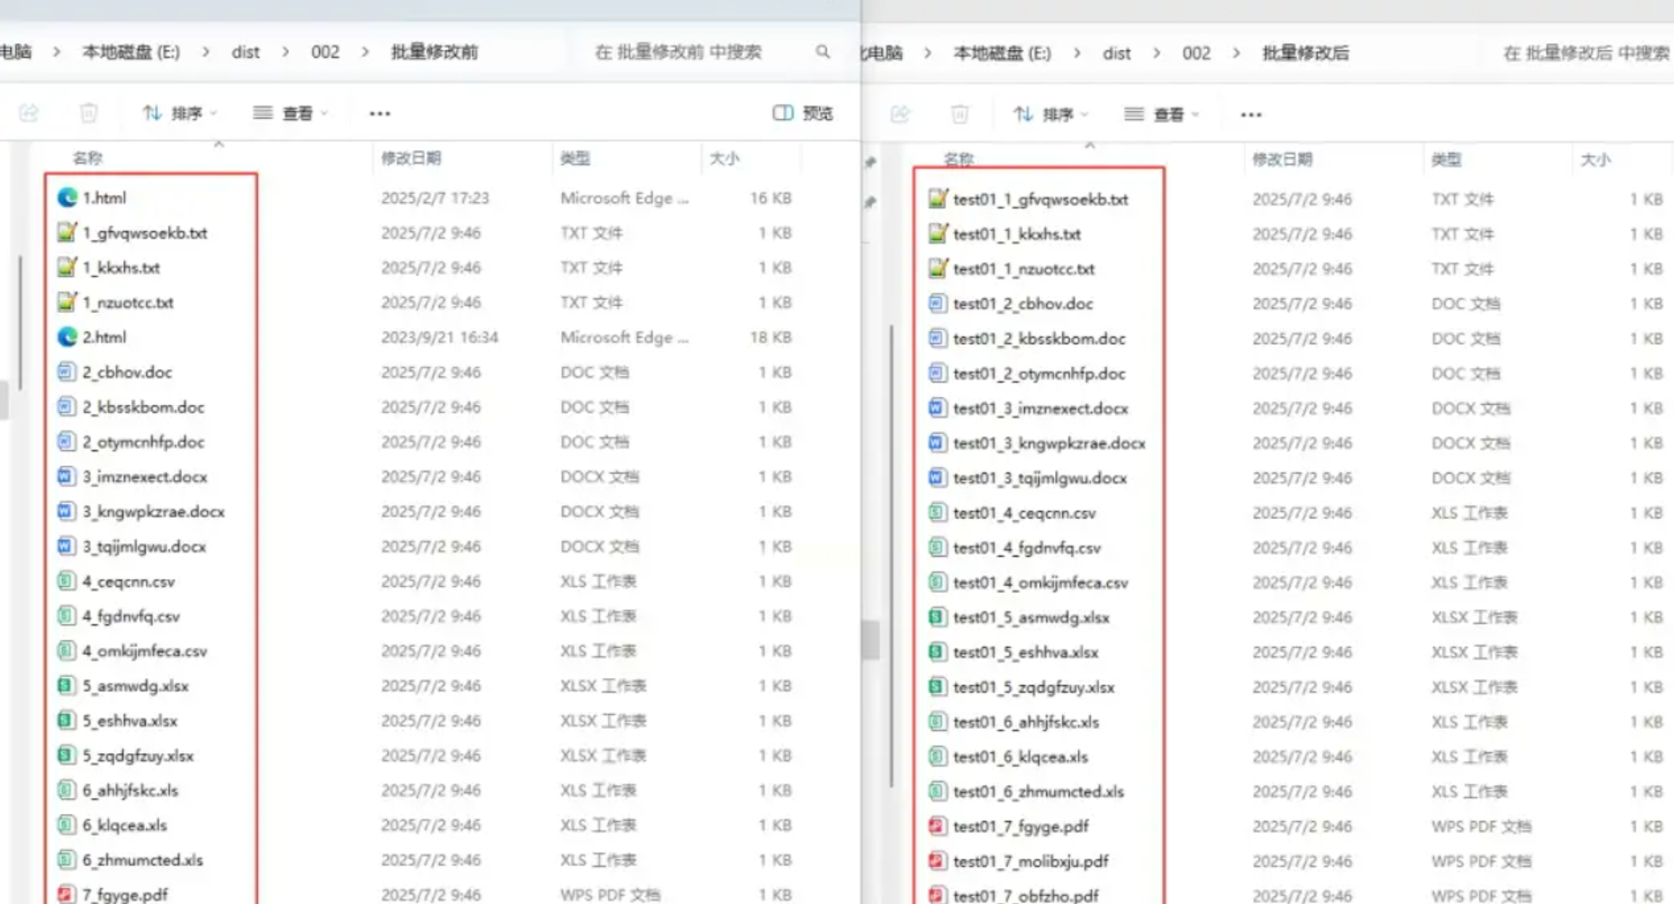Navigate to 本地磁盘 (E:) in right breadcrumb

coord(1002,54)
